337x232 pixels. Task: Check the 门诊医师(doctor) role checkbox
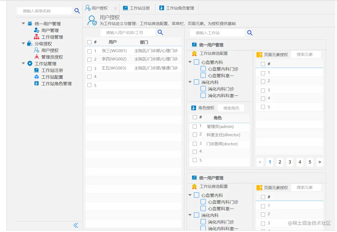click(x=195, y=144)
